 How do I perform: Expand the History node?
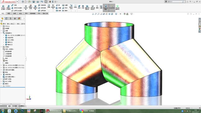(1, 26)
